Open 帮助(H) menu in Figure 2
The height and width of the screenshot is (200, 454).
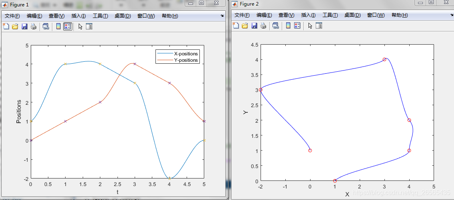[400, 15]
